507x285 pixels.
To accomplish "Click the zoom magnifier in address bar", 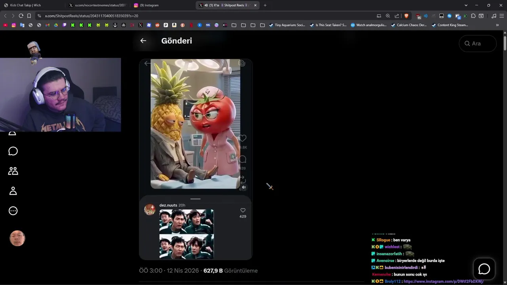I will (x=388, y=16).
